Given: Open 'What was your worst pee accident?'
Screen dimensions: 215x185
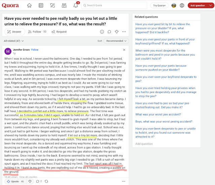Looking at the screenshot, I should pos(158,114).
